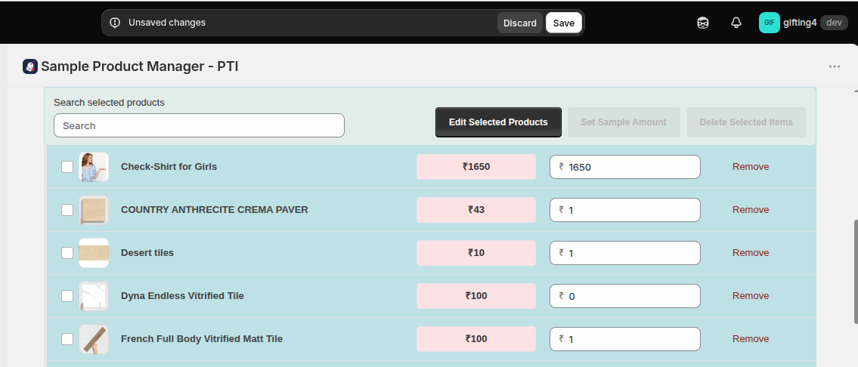The width and height of the screenshot is (858, 367).
Task: Open the gifting4 GIF store avatar
Action: (x=770, y=23)
